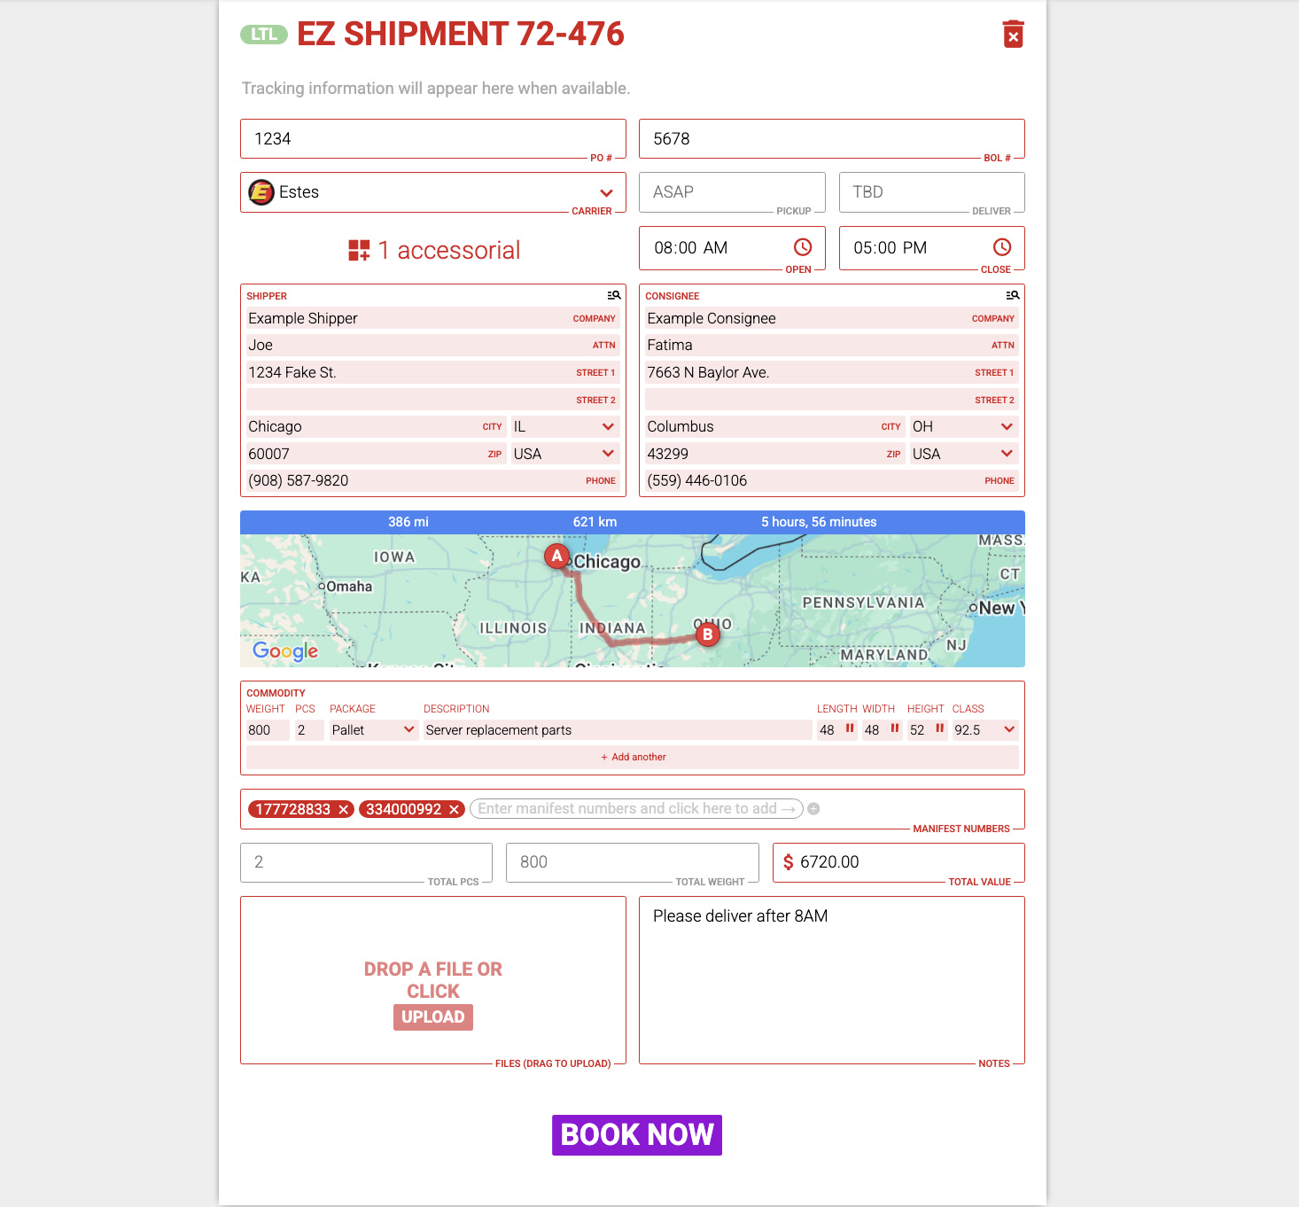Viewport: 1299px width, 1207px height.
Task: Change the freight class 92.5 dropdown
Action: [x=1008, y=729]
